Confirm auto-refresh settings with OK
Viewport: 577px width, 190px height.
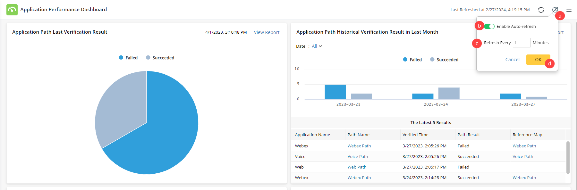coord(538,60)
